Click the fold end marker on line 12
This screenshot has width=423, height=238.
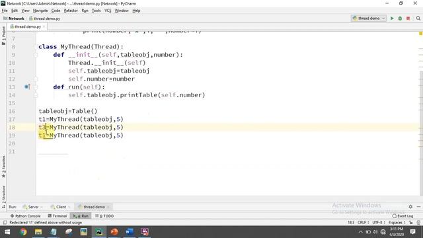pyautogui.click(x=36, y=79)
